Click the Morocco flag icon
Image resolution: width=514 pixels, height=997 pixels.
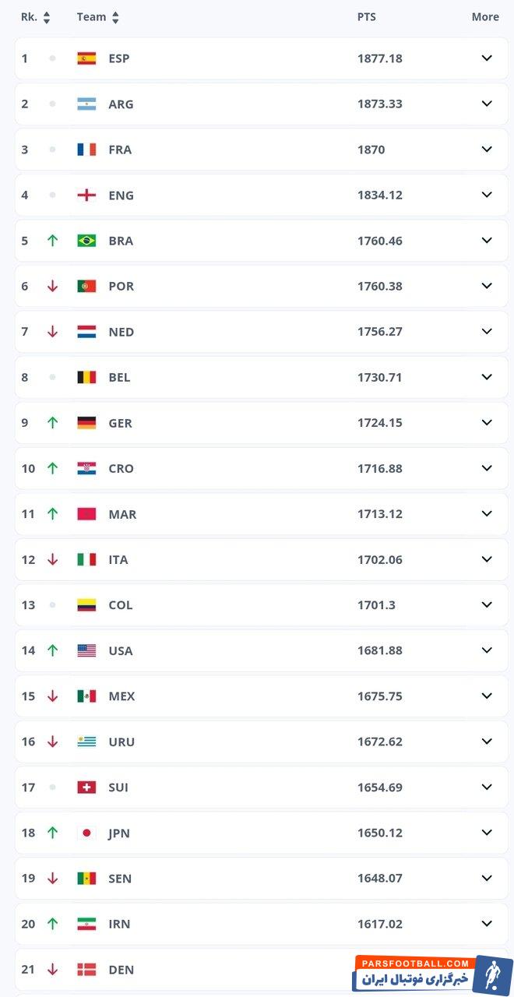coord(86,514)
